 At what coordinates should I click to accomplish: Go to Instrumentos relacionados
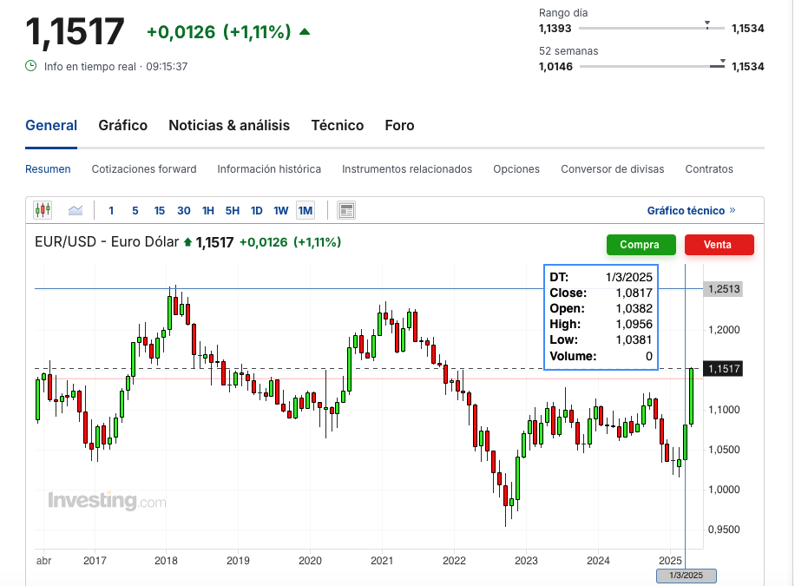(407, 169)
